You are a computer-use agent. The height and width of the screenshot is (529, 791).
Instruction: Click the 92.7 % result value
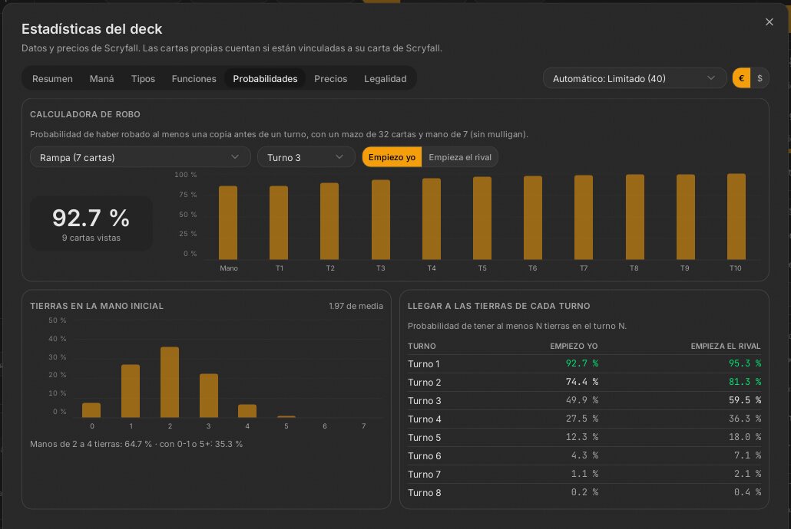(x=91, y=218)
